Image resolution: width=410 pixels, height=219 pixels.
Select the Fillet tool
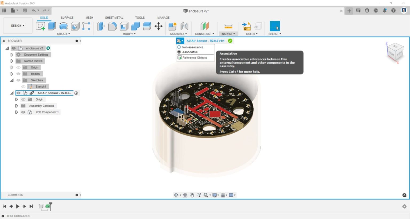point(112,26)
